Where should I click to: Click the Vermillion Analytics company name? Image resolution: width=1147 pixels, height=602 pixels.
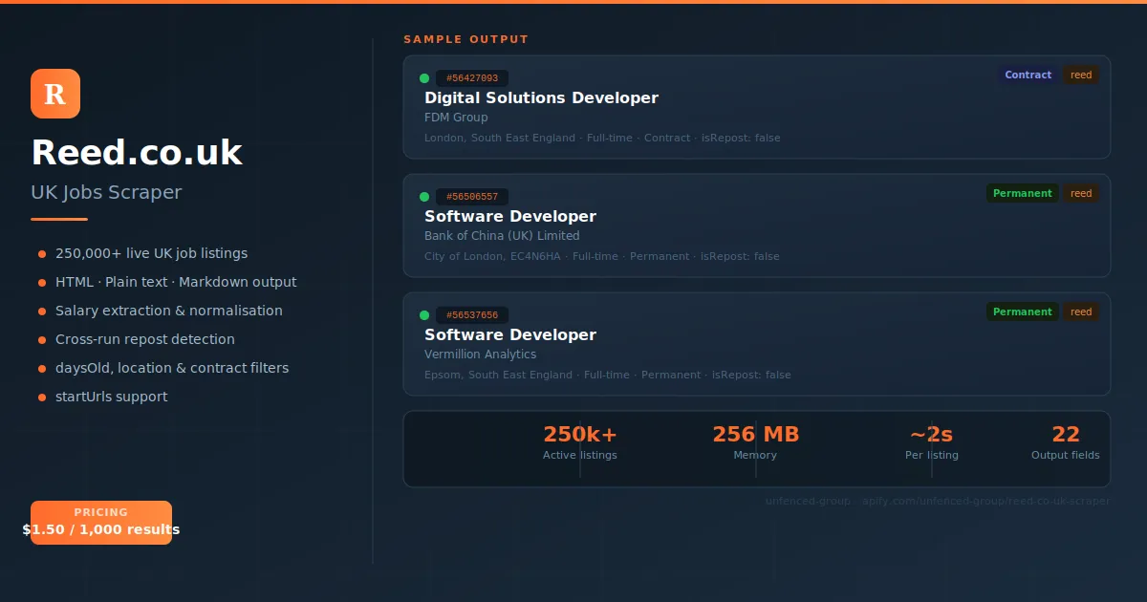480,355
